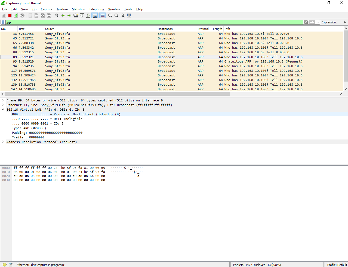Open recent display filters dropdown
348x267 pixels.
point(318,22)
